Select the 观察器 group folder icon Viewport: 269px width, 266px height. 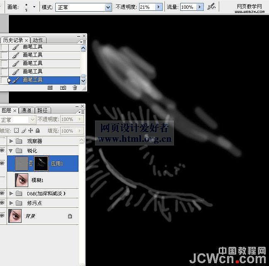[x=19, y=141]
